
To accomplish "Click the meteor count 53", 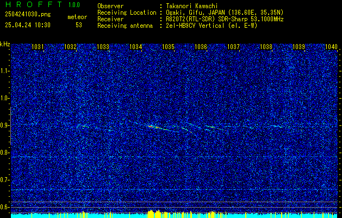I will point(79,25).
